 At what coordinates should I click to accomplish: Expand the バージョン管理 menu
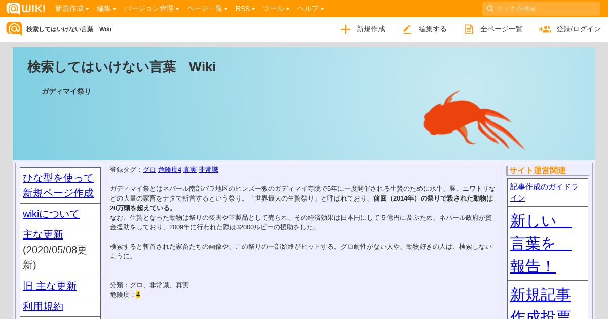click(x=151, y=9)
